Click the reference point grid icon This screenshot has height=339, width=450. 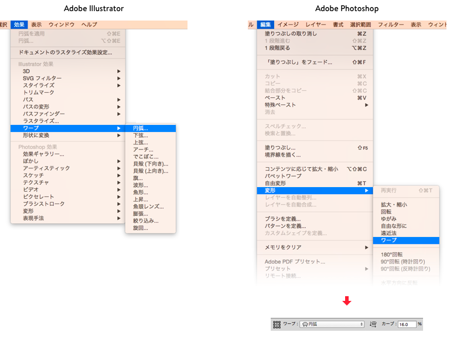click(277, 324)
